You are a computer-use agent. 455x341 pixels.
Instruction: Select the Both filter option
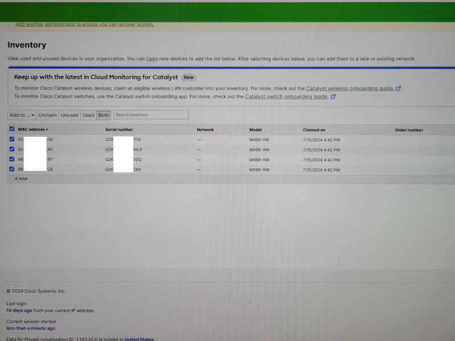[104, 115]
